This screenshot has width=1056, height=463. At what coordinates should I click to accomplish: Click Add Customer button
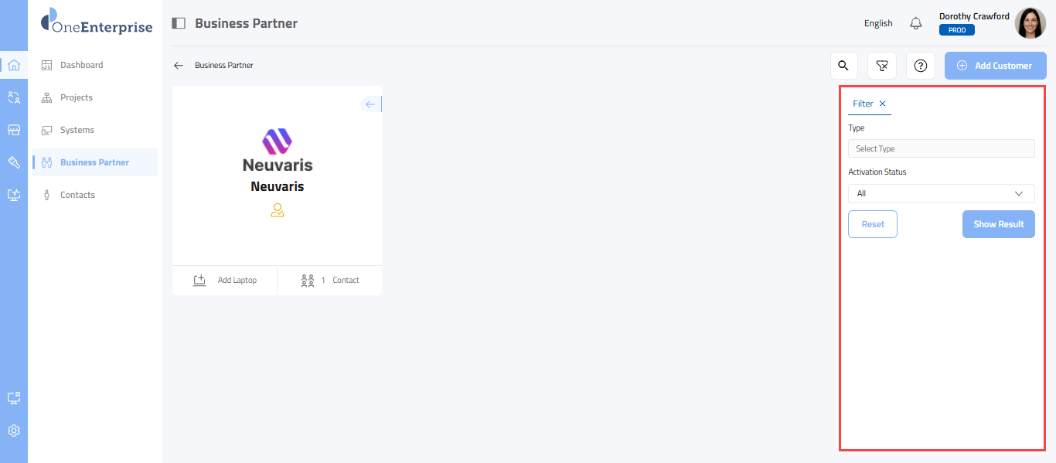coord(996,66)
